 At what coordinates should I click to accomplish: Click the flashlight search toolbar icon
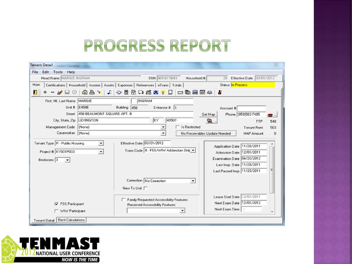pos(99,92)
